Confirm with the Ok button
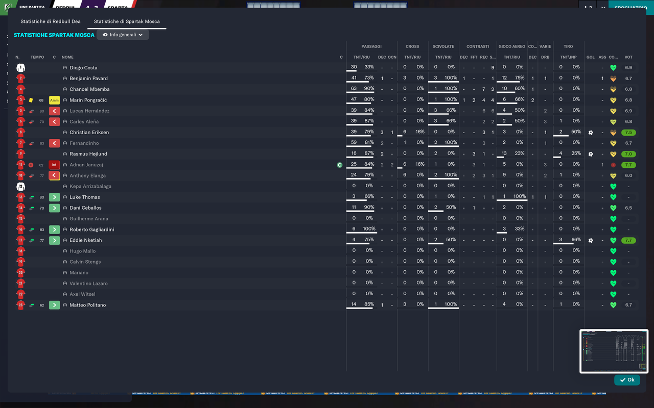Viewport: 654px width, 408px height. tap(627, 380)
